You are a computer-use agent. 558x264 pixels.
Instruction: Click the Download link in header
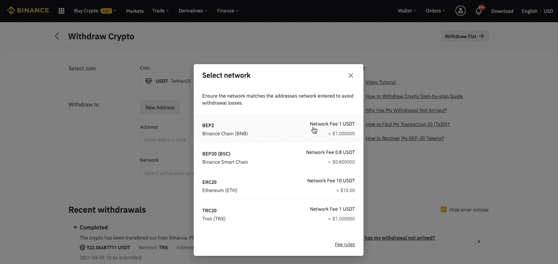(x=502, y=11)
